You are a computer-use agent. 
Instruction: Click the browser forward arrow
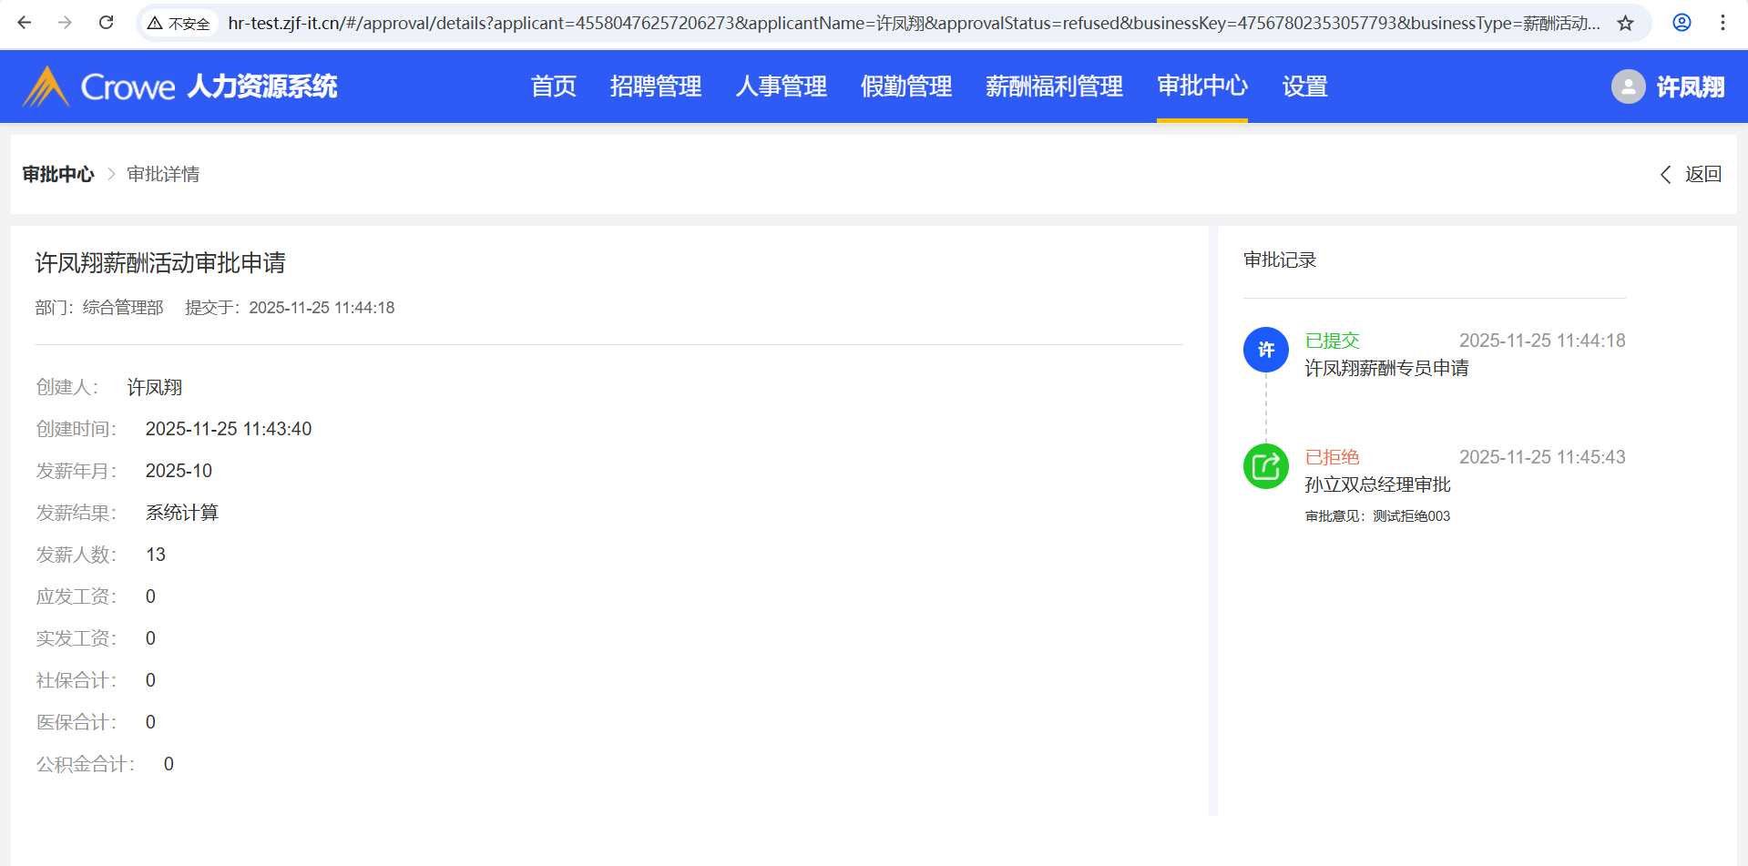click(65, 23)
